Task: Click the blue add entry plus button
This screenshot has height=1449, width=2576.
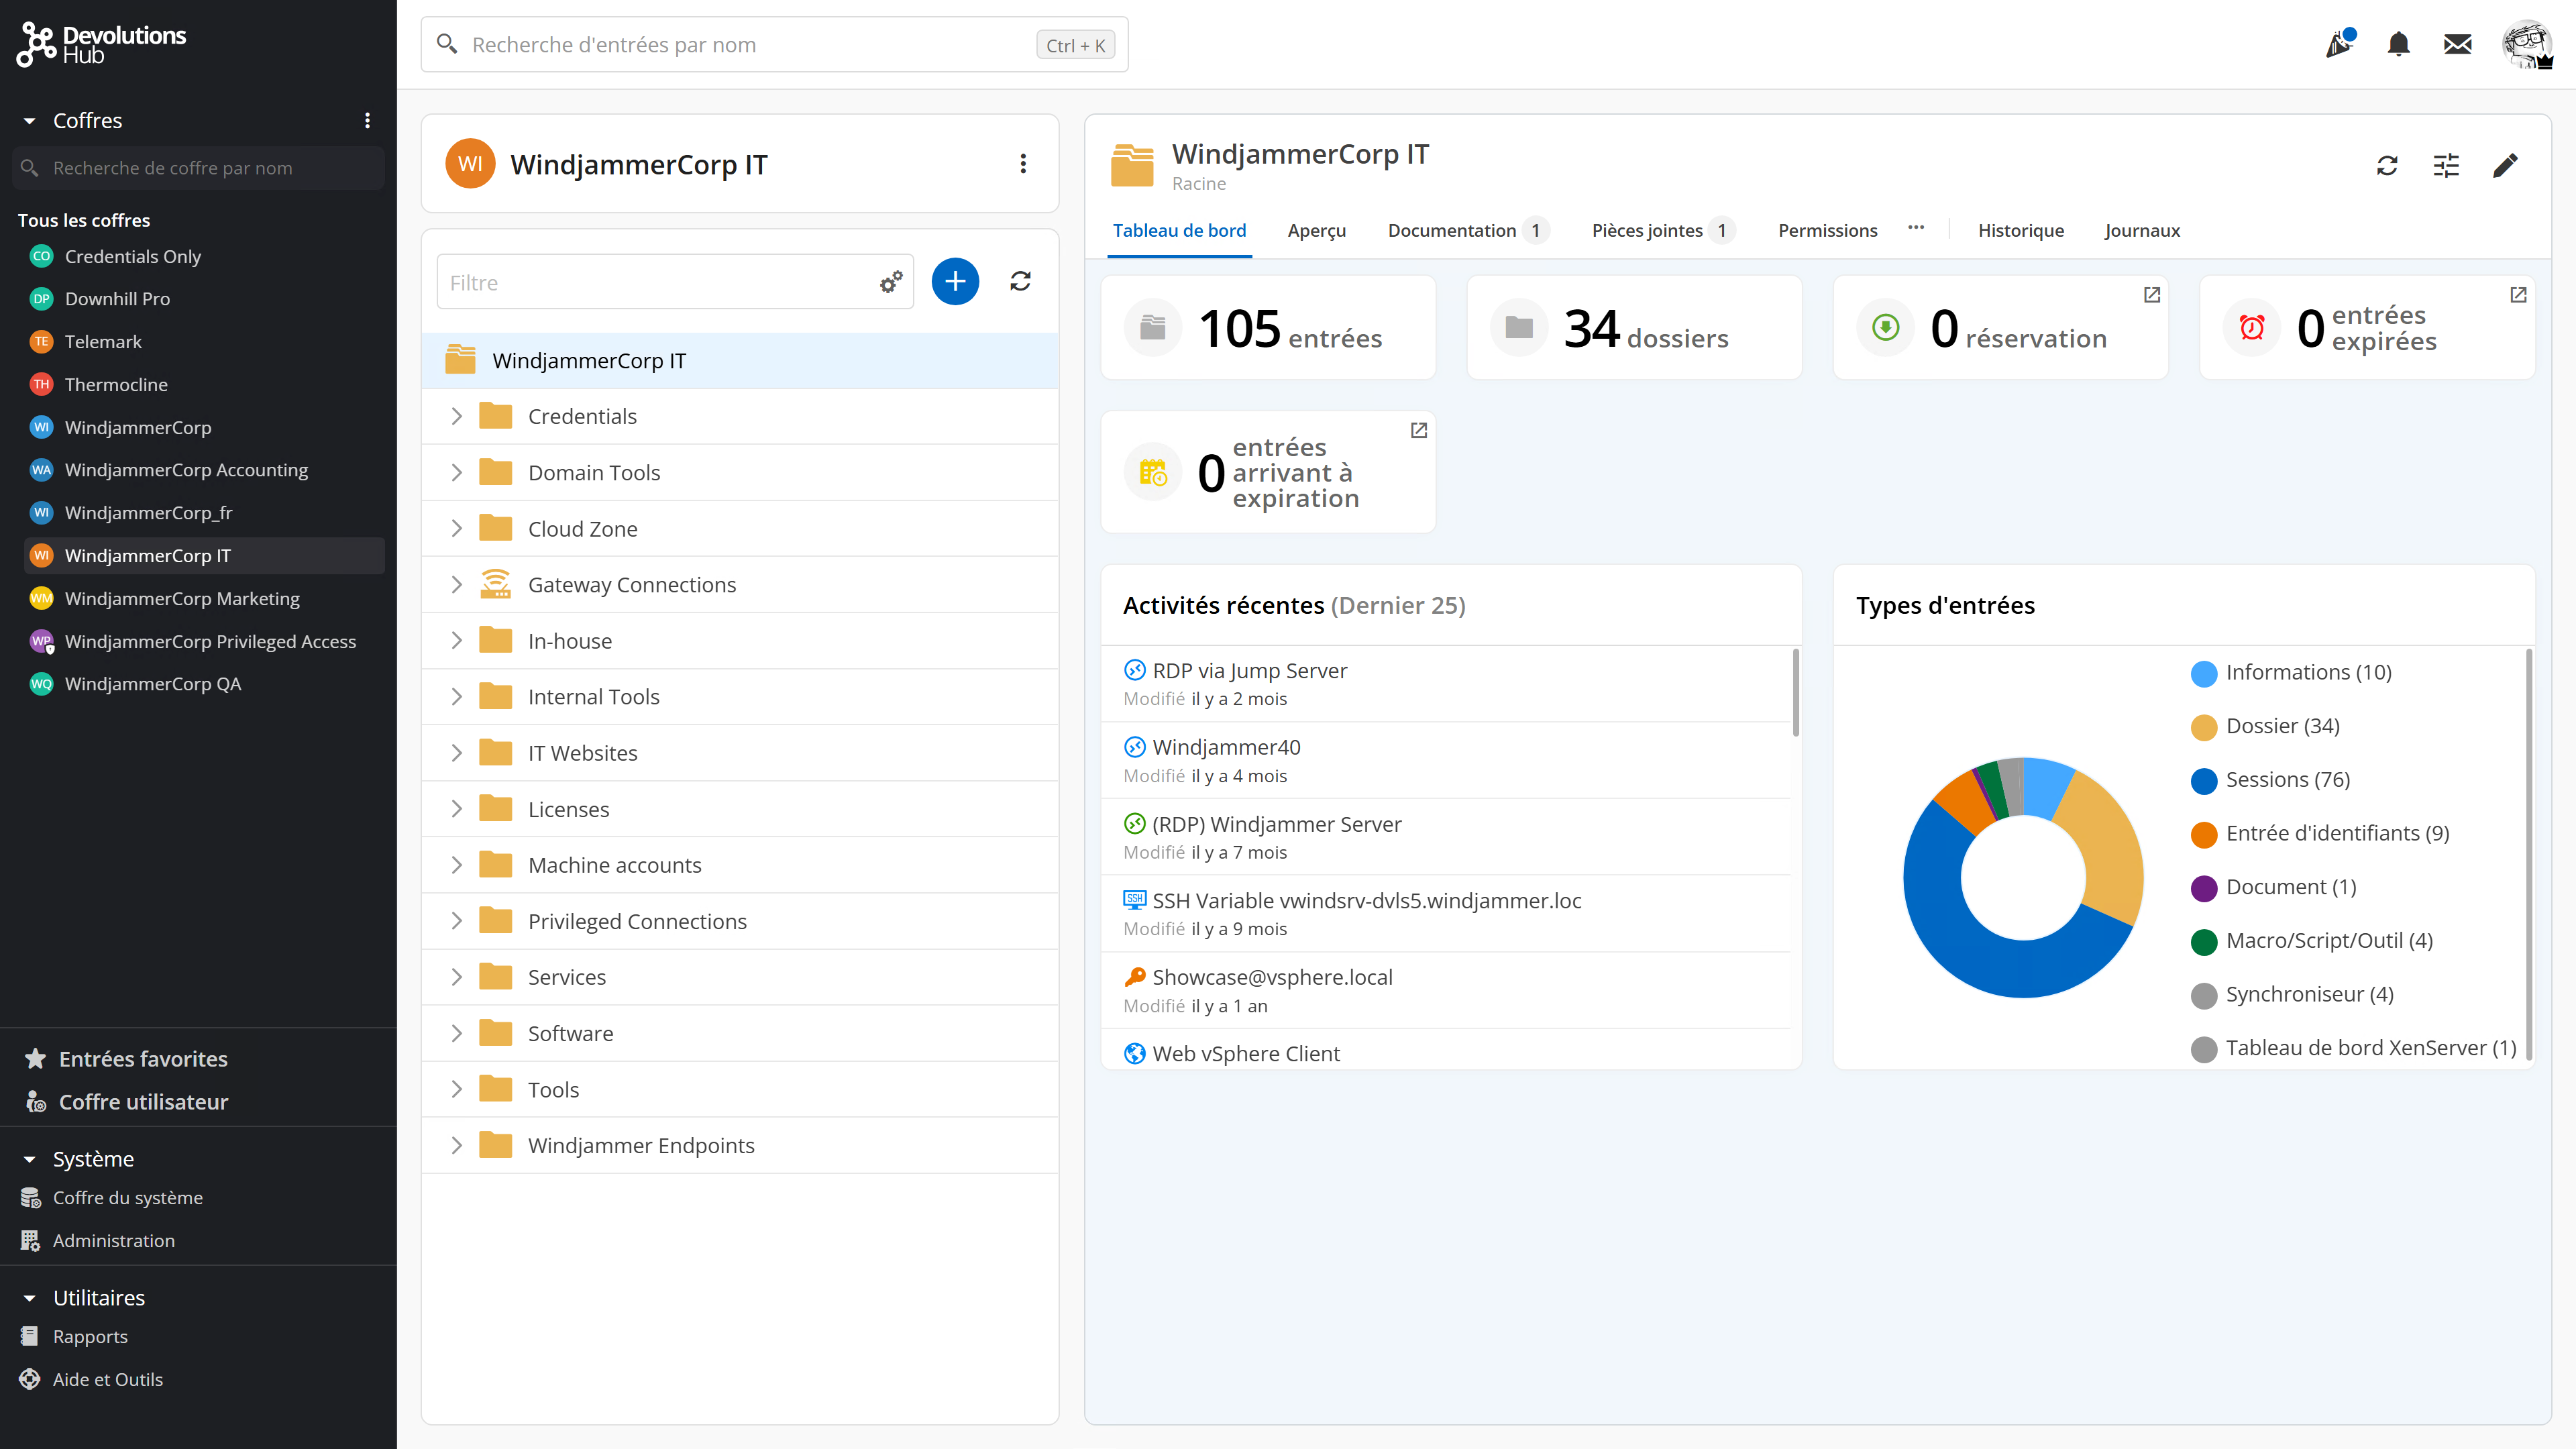Action: pyautogui.click(x=954, y=282)
